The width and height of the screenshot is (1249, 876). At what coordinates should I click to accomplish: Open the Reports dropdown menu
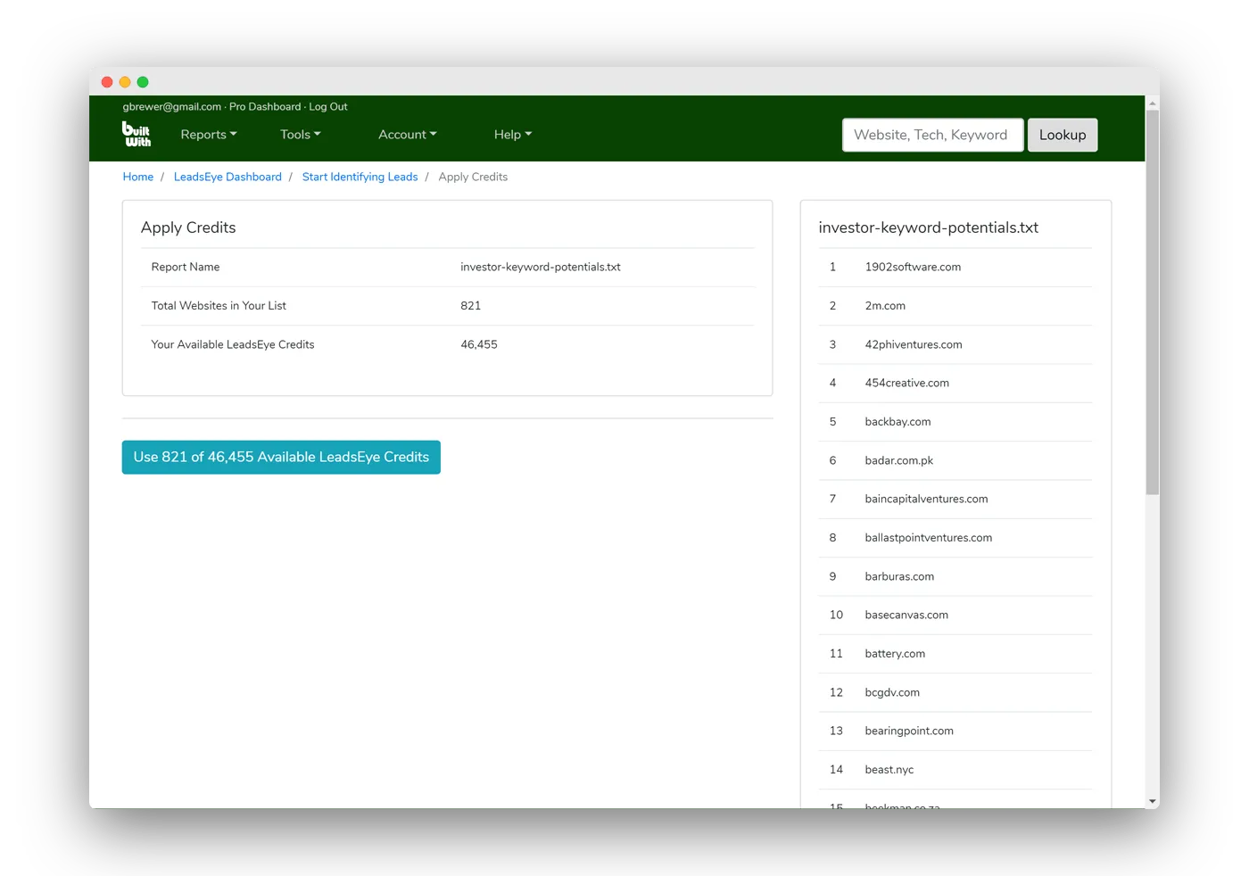[x=208, y=135]
